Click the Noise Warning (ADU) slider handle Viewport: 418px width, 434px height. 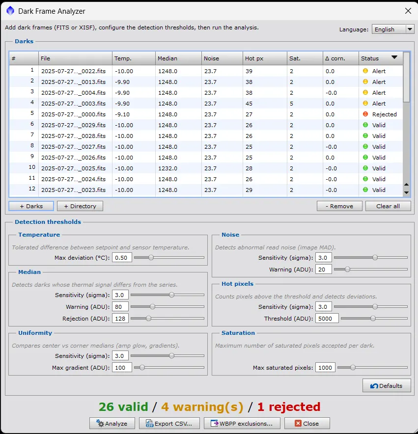(347, 270)
